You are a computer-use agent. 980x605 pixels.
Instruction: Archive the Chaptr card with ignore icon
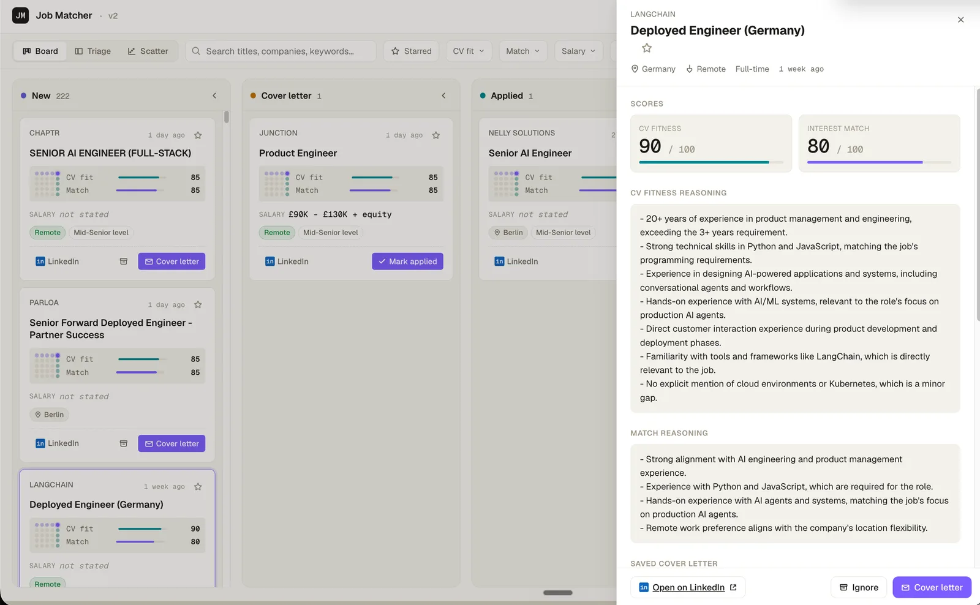[123, 261]
